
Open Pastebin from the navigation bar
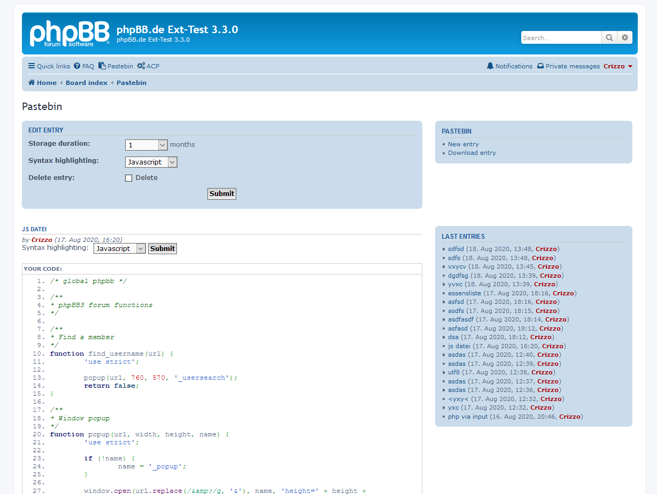click(115, 66)
